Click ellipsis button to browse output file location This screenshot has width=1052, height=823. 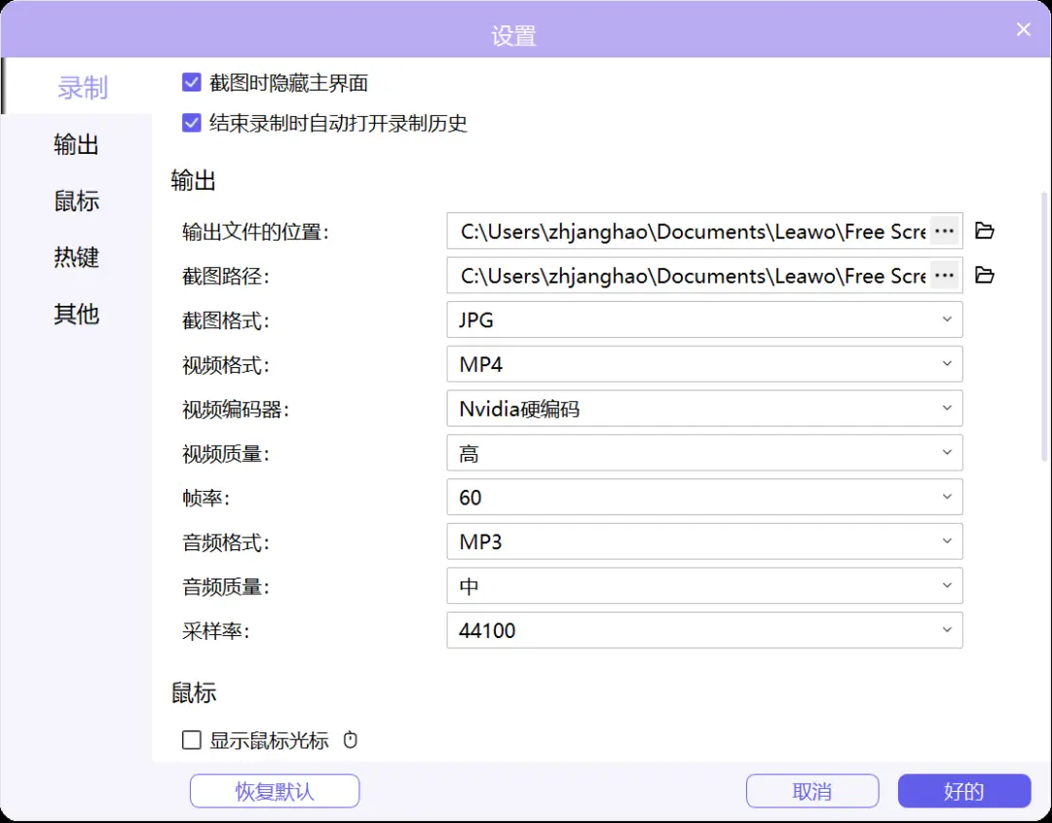point(944,231)
